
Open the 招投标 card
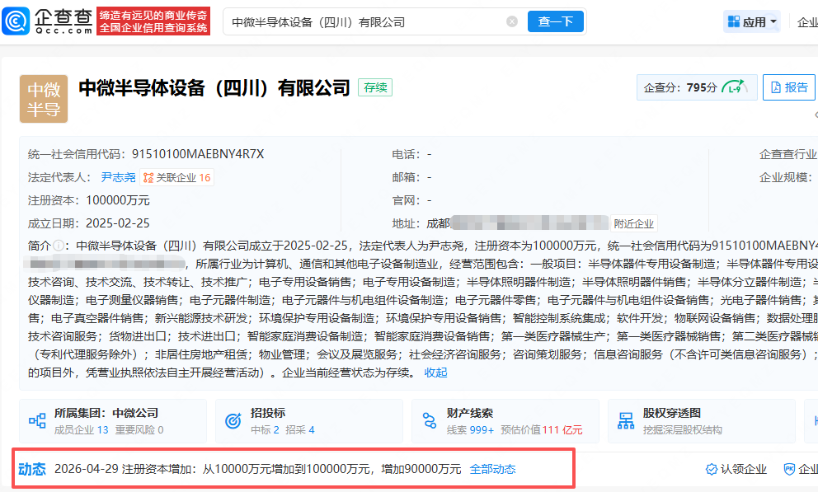309,421
